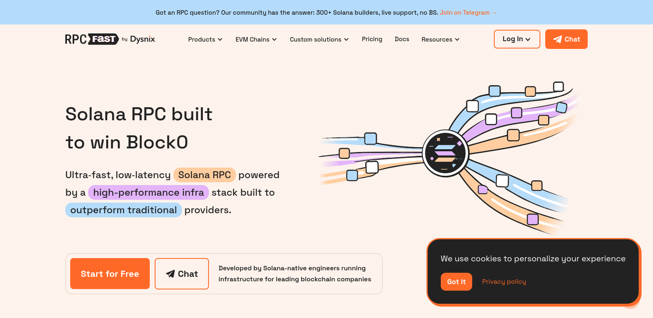653x318 pixels.
Task: Click the Solana logo in illustration
Action: 445,153
